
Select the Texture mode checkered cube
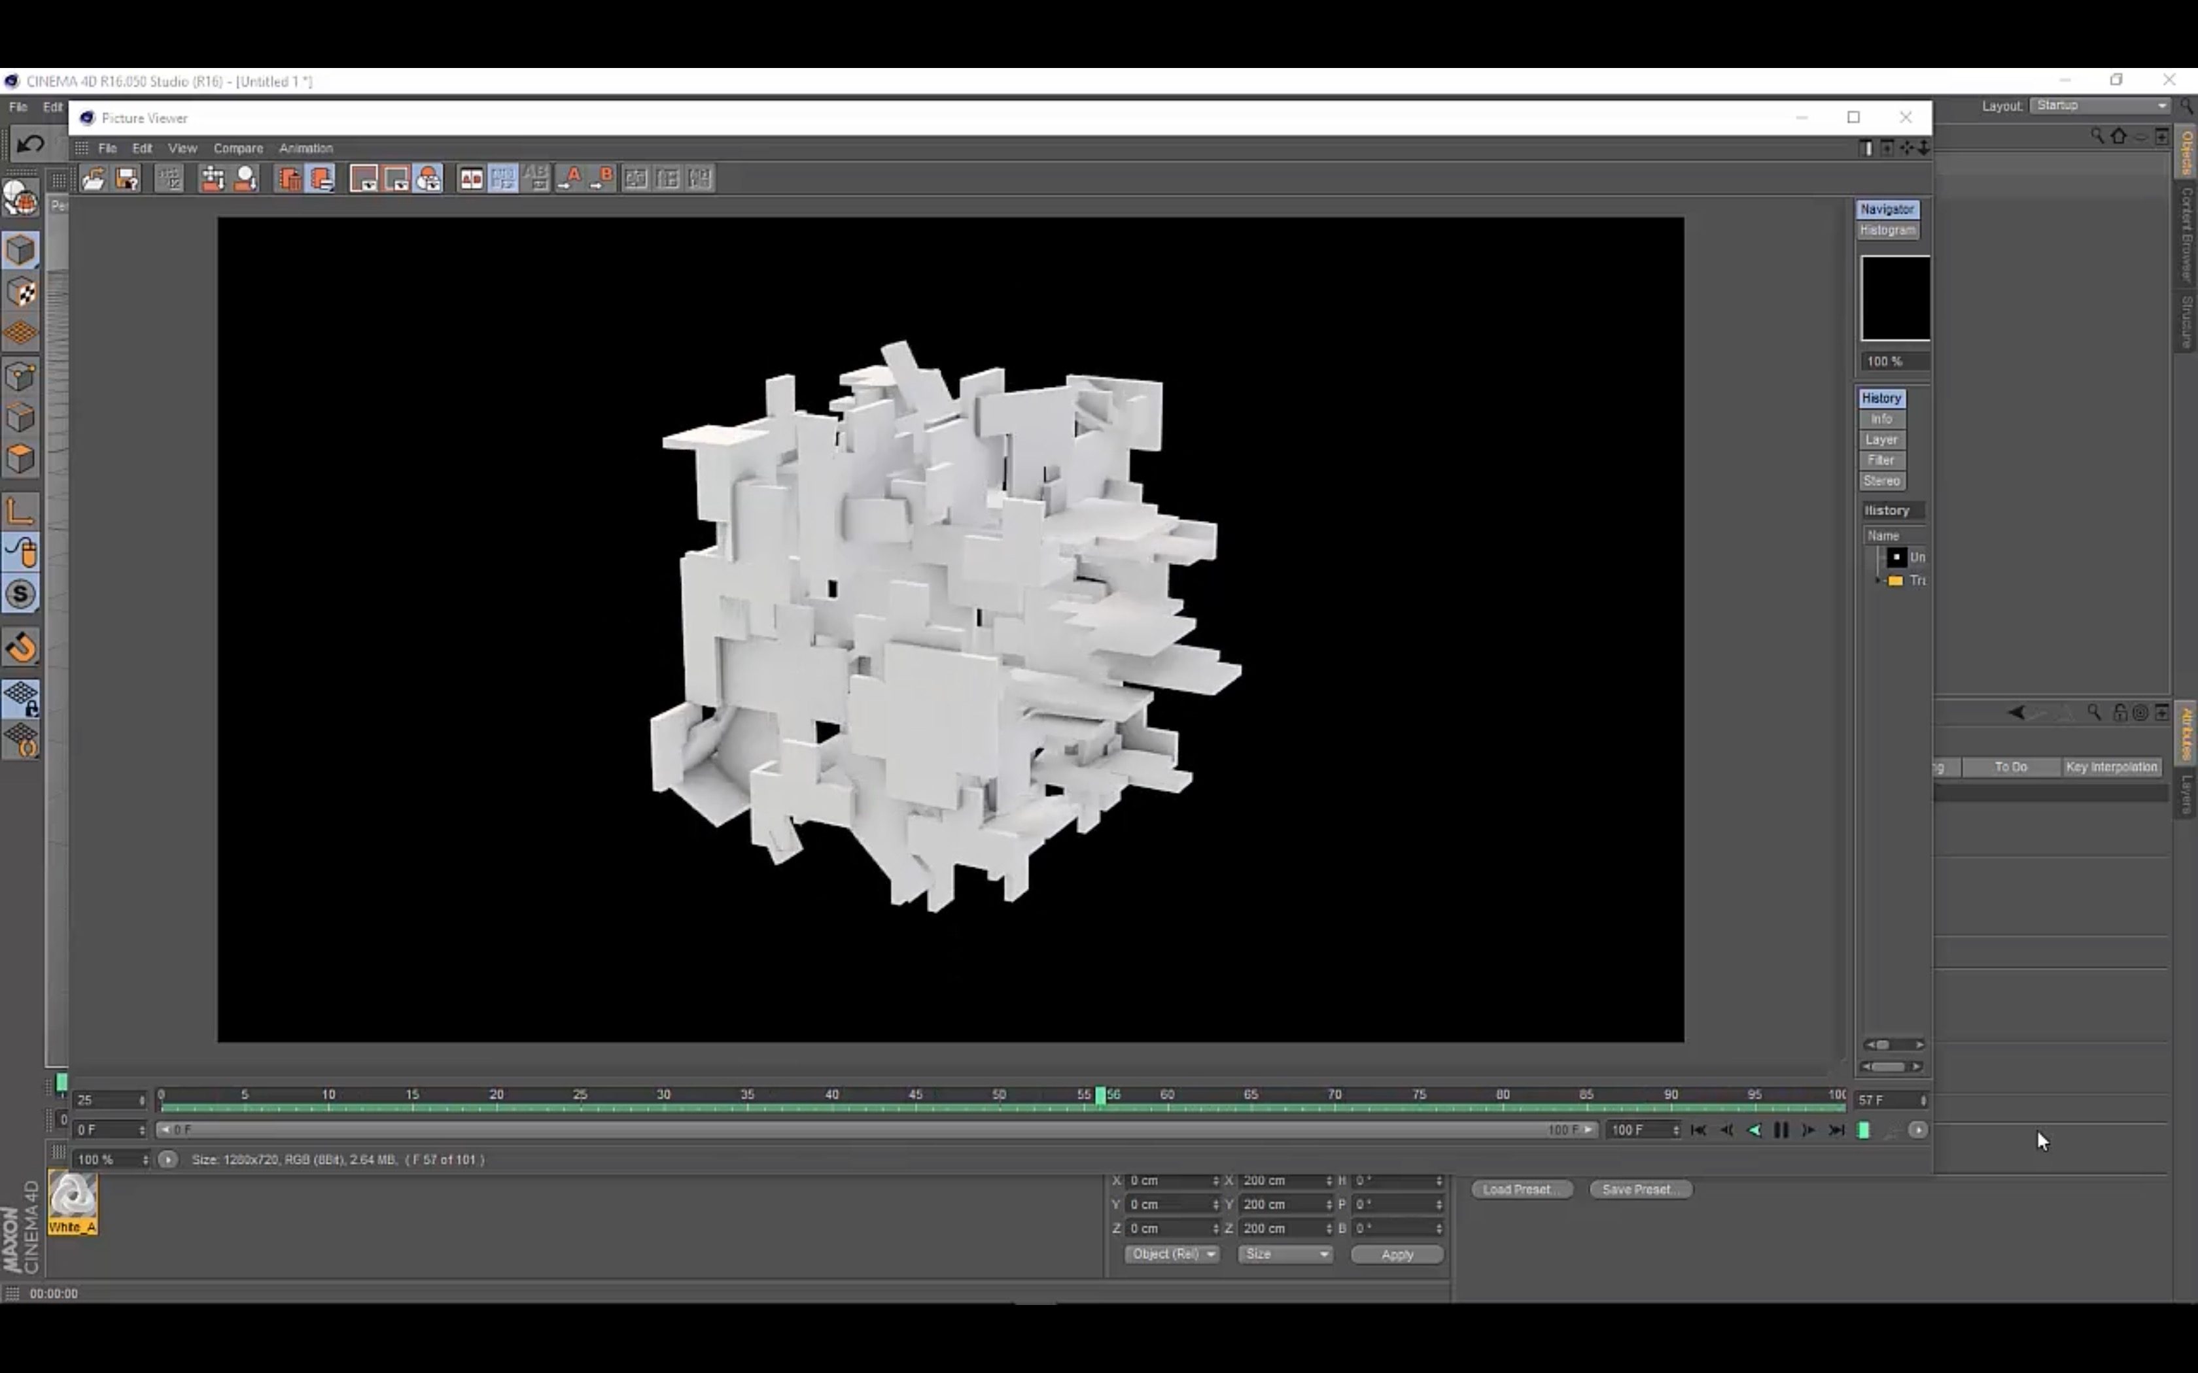tap(21, 292)
